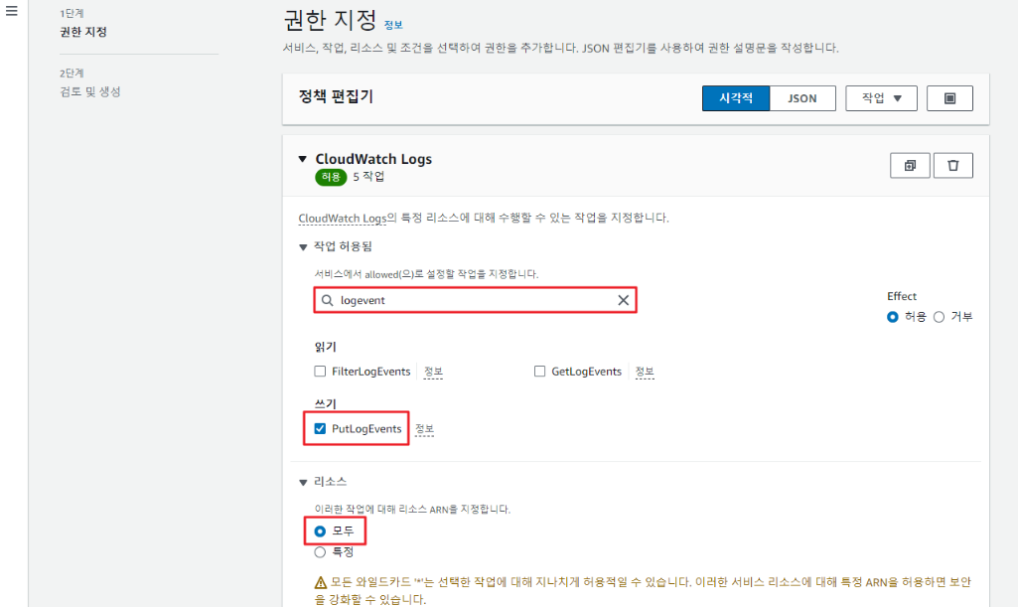Open 정보 link for FilterLogEvents
The image size is (1018, 607).
click(x=433, y=372)
